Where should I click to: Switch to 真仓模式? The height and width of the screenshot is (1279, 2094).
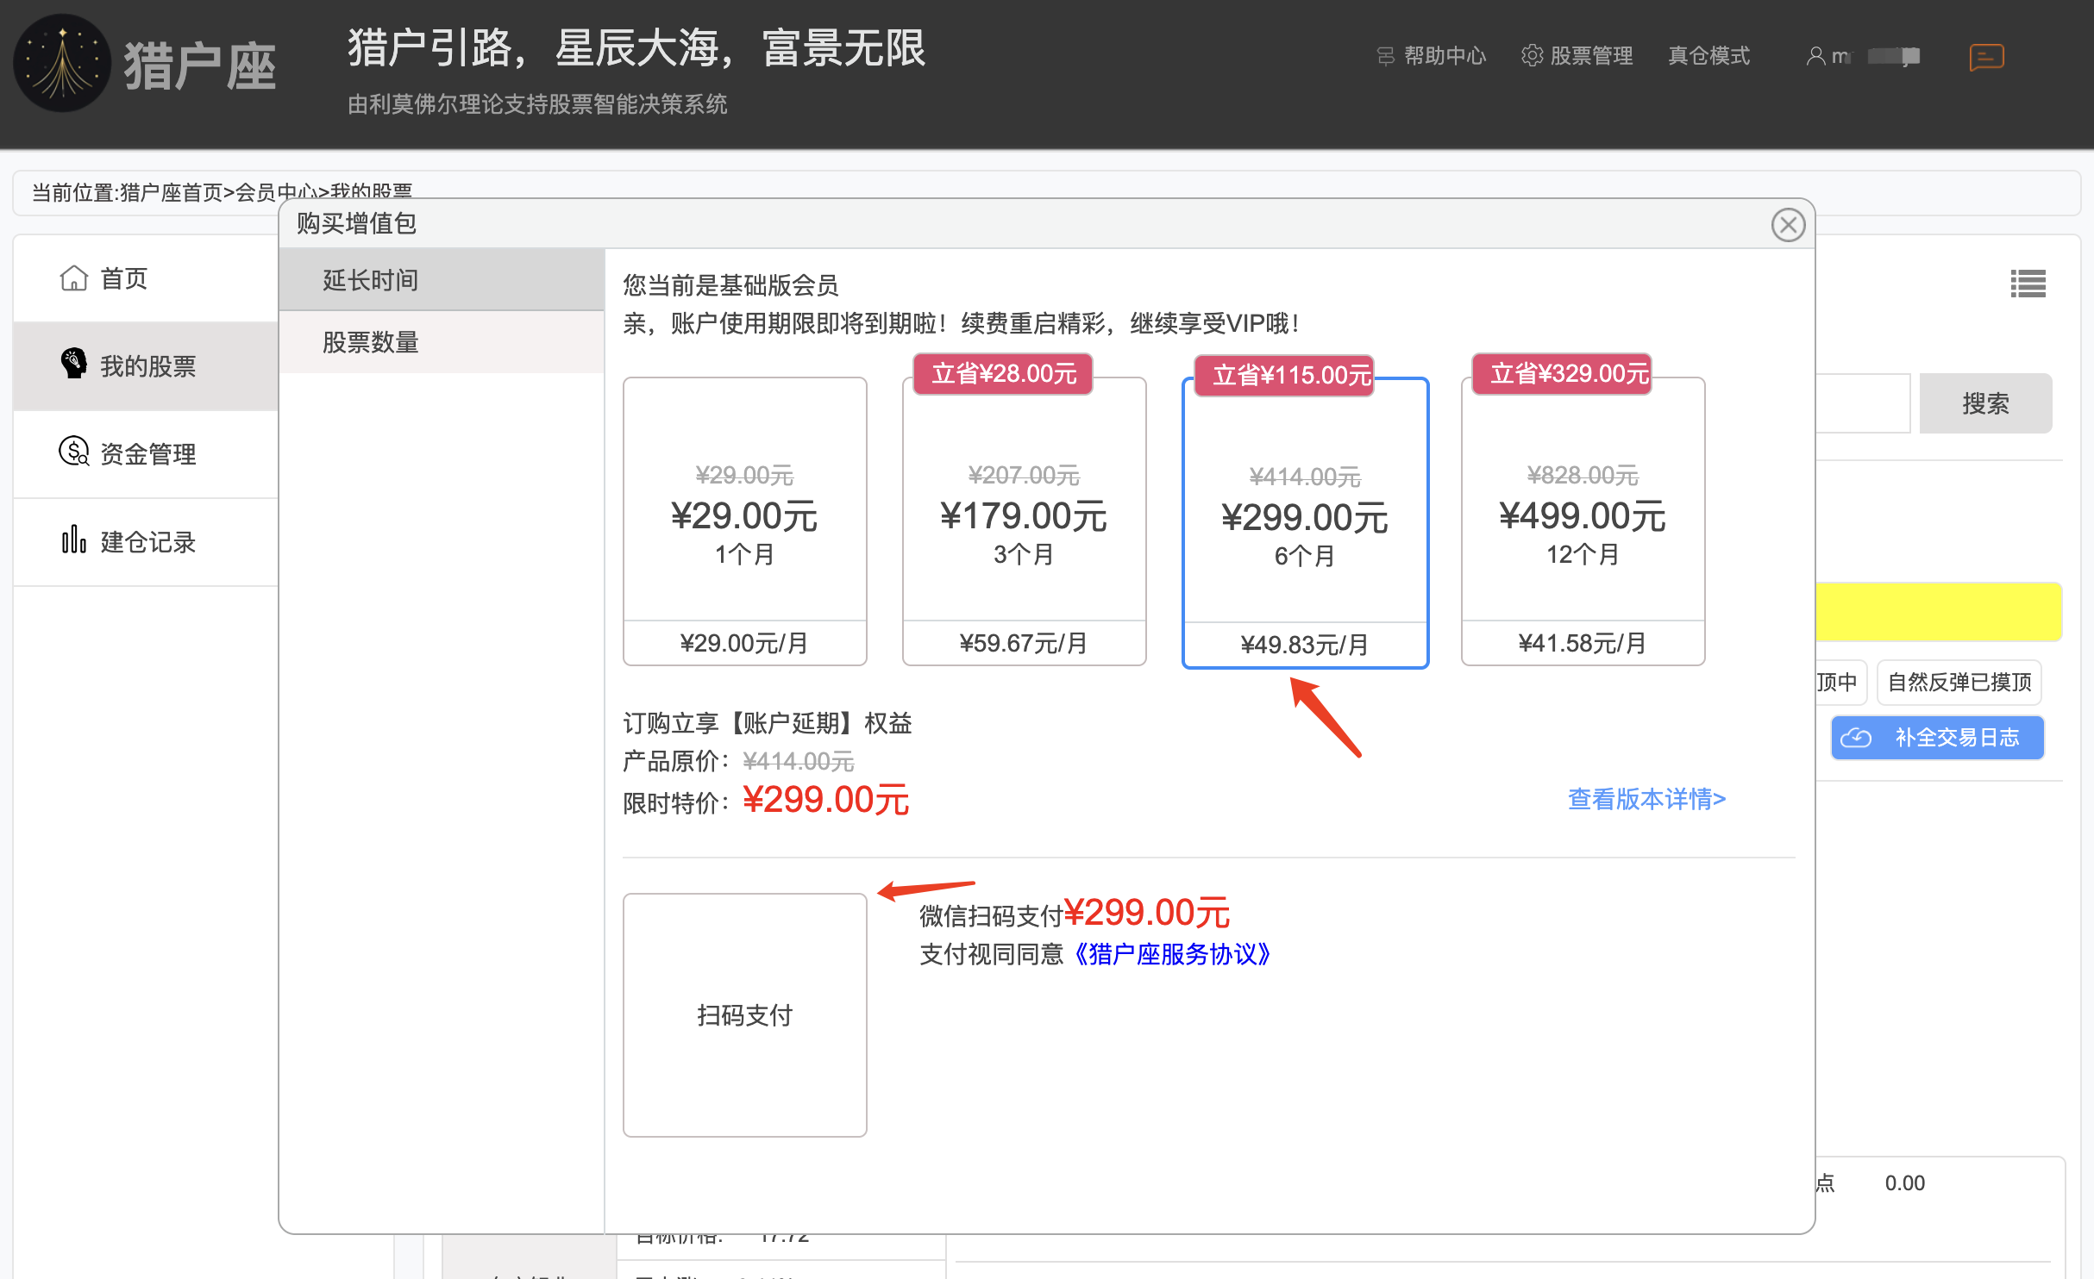click(x=1708, y=56)
